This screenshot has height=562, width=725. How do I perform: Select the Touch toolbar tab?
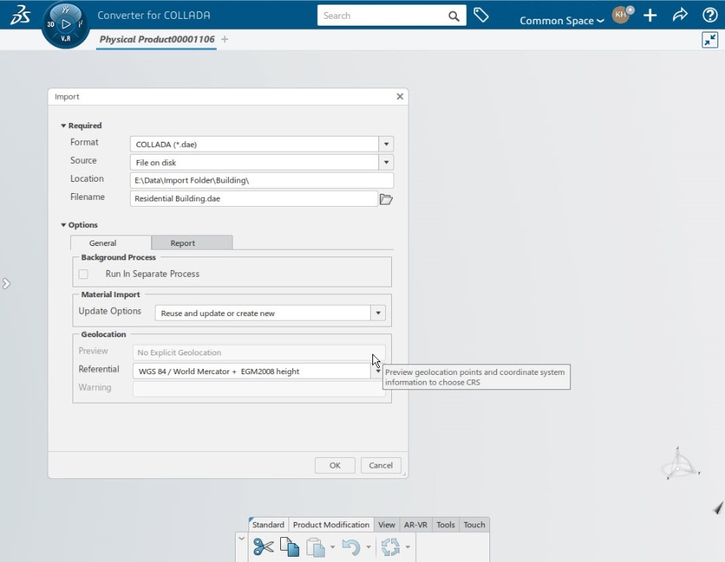pos(474,524)
